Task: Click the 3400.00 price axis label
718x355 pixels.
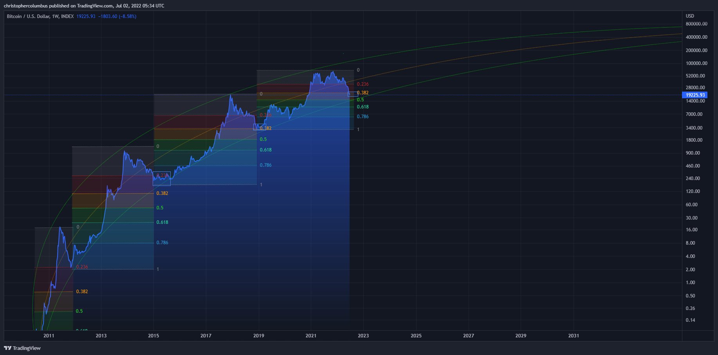Action: coord(694,128)
